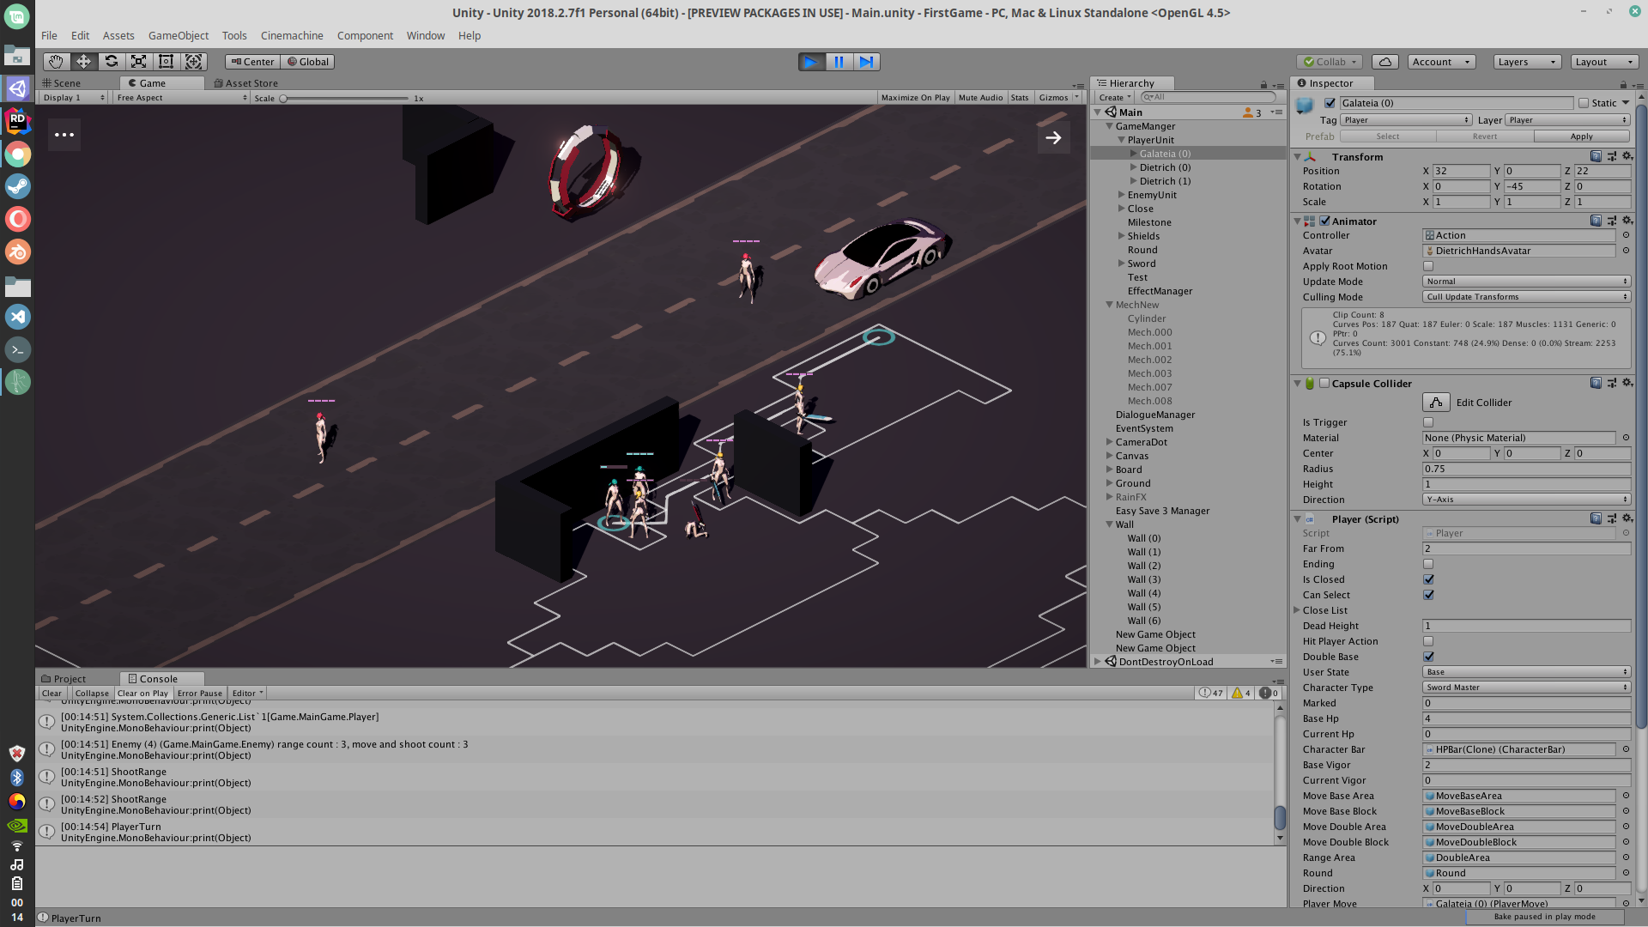Select the Scale tool
The width and height of the screenshot is (1648, 927).
coord(138,62)
